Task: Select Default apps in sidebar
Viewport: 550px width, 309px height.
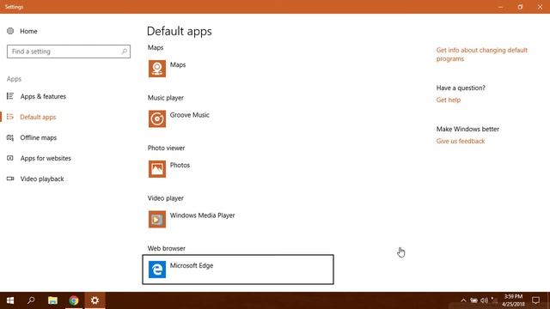Action: (38, 117)
